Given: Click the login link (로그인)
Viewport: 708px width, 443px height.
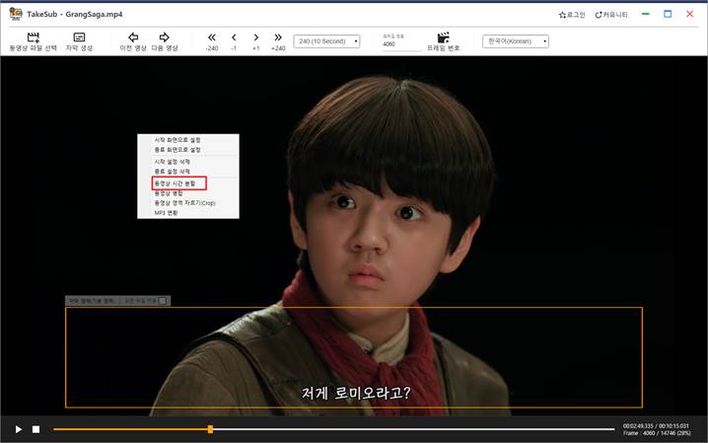Looking at the screenshot, I should point(572,15).
